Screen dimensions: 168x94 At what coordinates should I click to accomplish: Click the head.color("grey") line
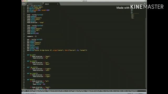pyautogui.click(x=34, y=19)
